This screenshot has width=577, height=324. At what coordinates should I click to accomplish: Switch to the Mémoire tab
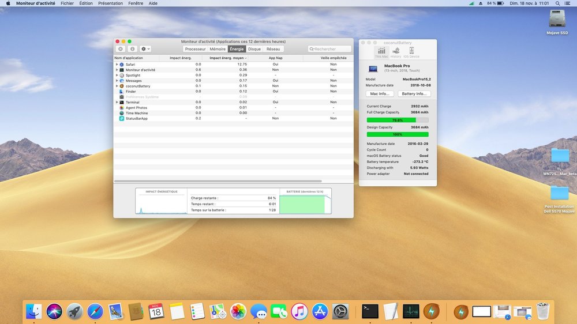218,49
